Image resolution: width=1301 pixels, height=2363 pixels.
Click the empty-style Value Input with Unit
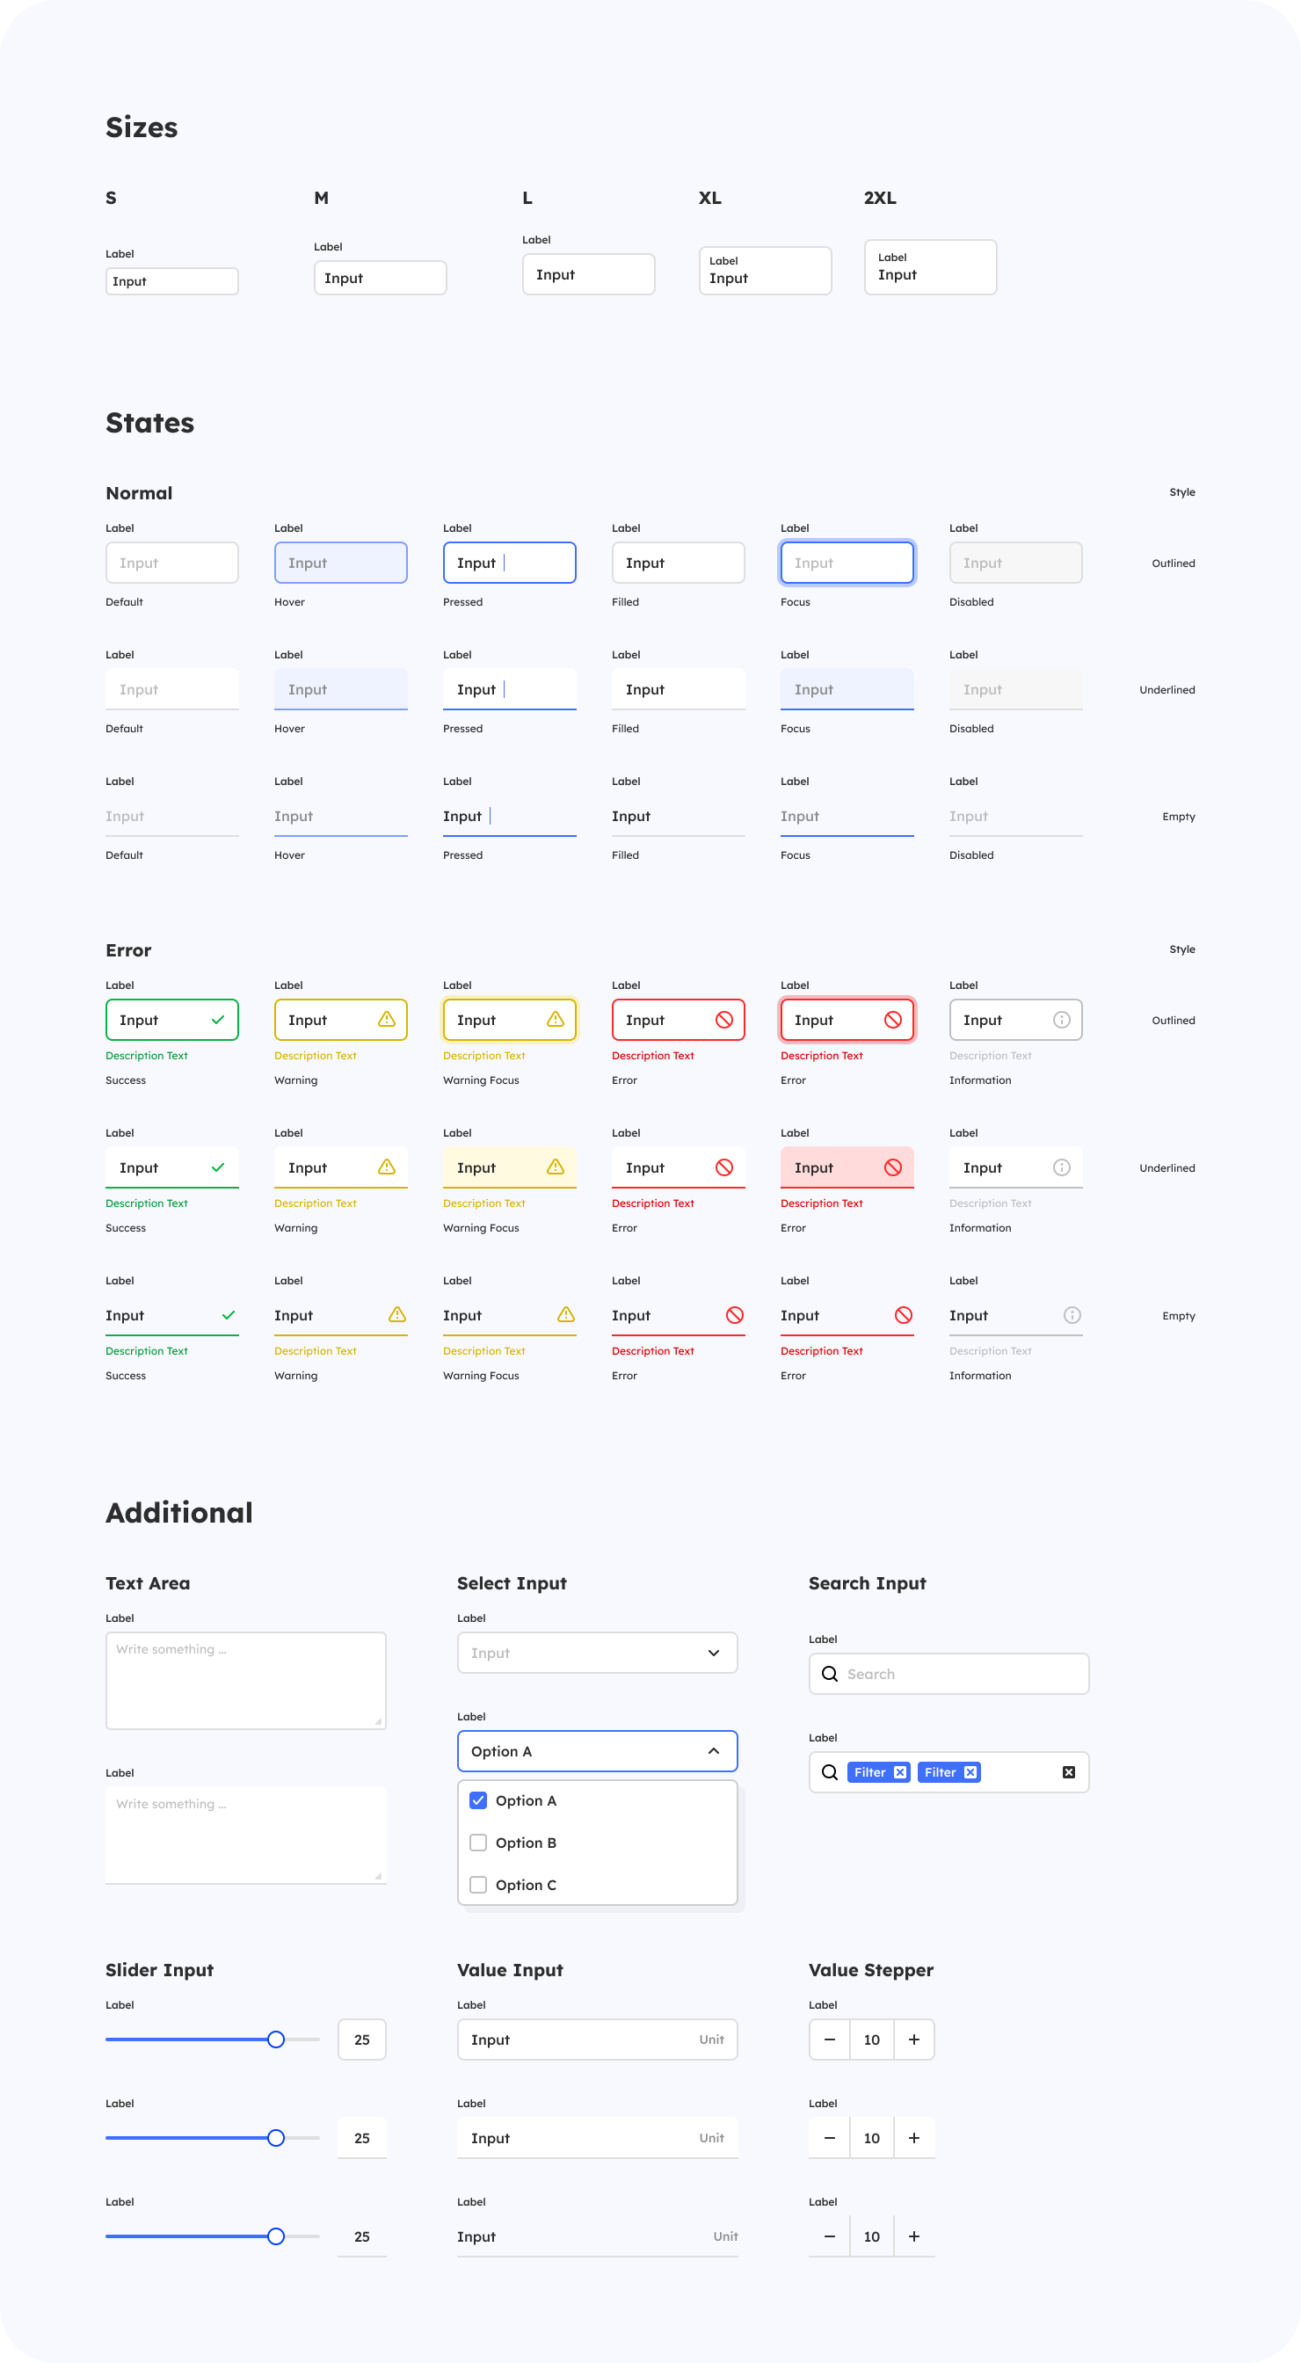coord(597,2236)
